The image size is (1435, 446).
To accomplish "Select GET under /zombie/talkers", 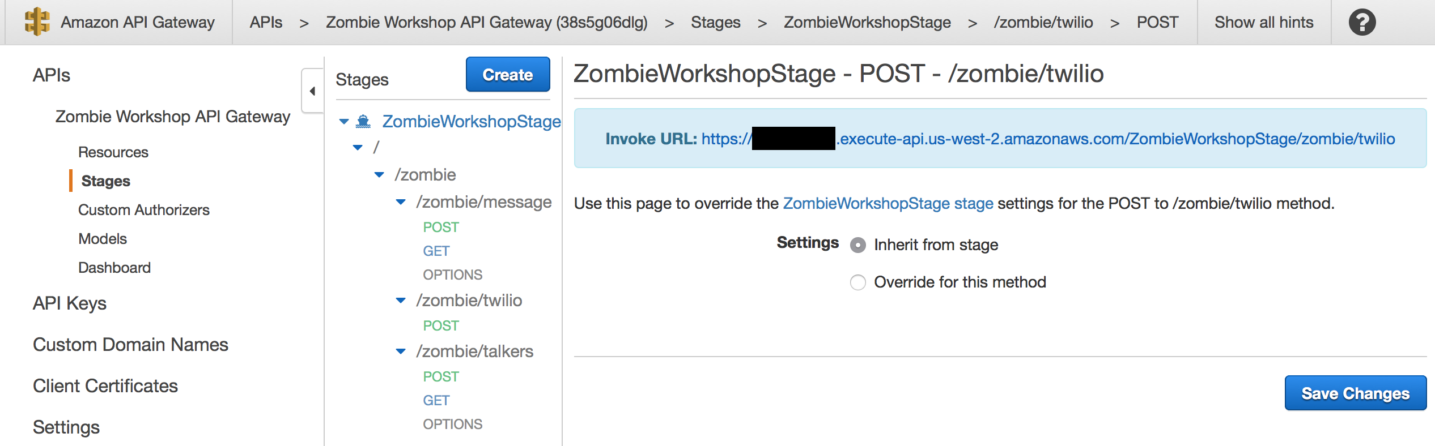I will (x=436, y=401).
